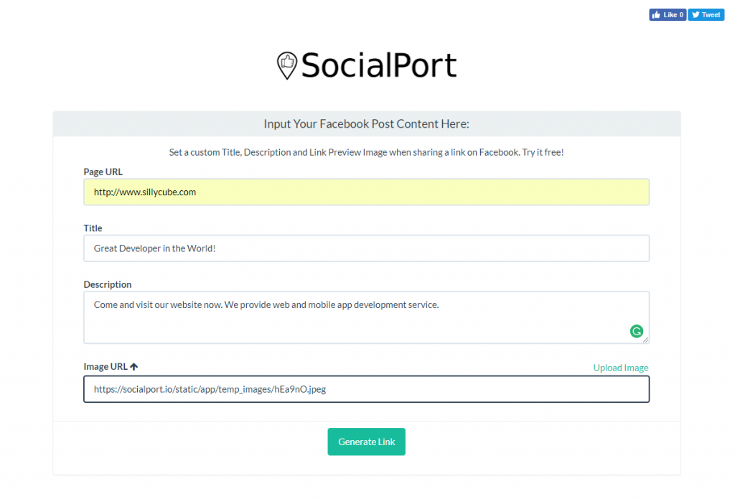The image size is (735, 499).
Task: Click the "Title" field label
Action: click(x=93, y=228)
